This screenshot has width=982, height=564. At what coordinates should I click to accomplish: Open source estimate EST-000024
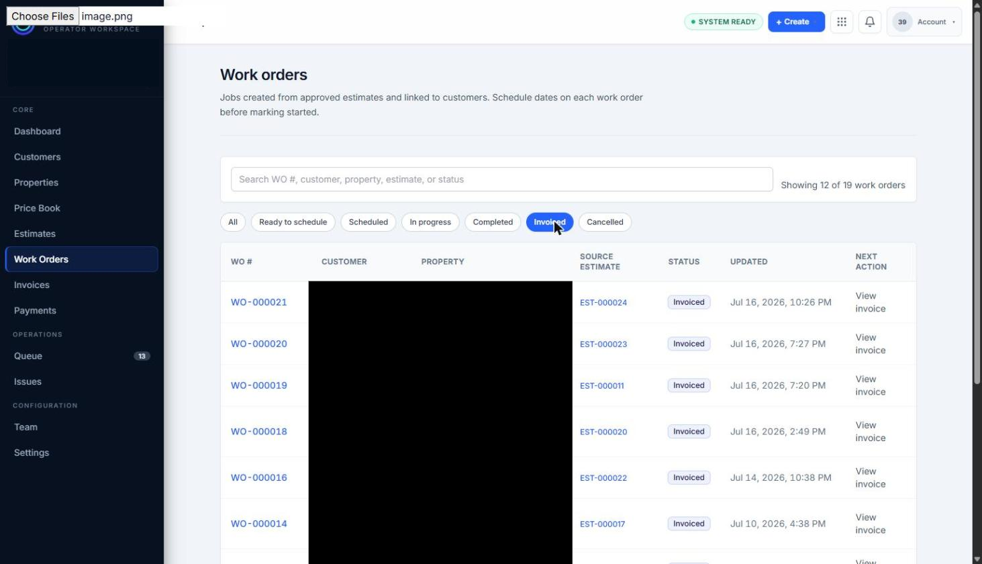(603, 303)
